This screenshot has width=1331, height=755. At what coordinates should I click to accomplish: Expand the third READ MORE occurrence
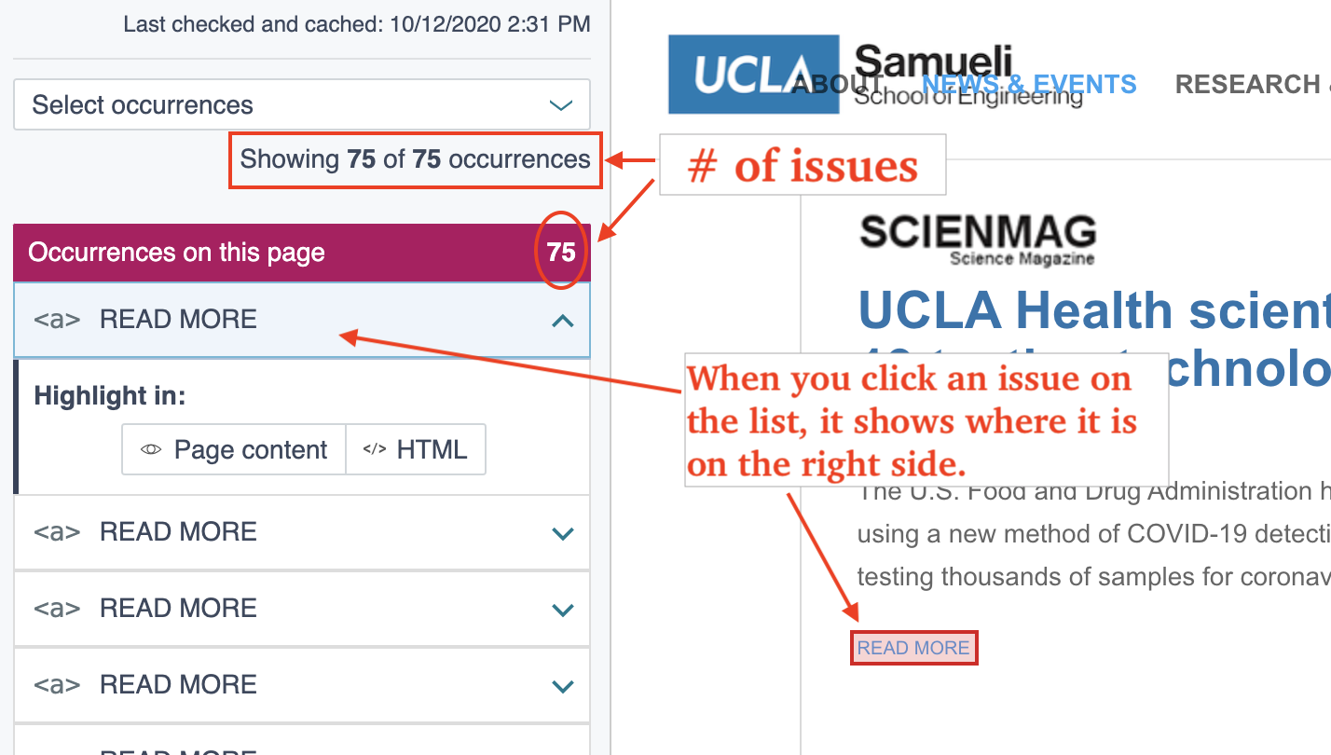click(x=562, y=610)
